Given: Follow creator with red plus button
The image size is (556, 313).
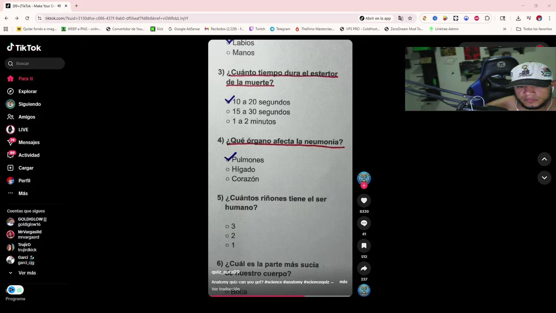Looking at the screenshot, I should [364, 186].
